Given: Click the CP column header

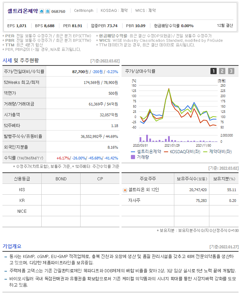Looking at the screenshot, I should click(x=100, y=179).
